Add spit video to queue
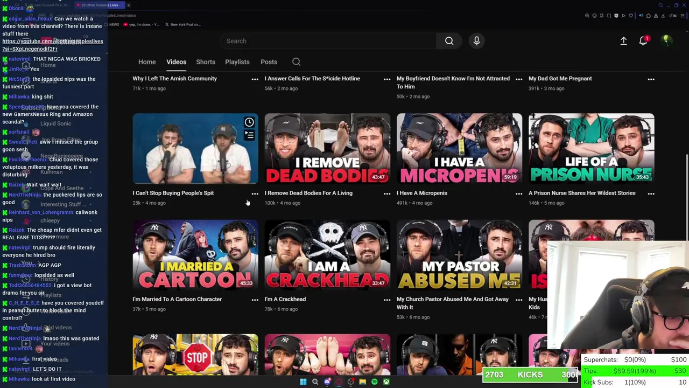The height and width of the screenshot is (388, 689). pos(249,135)
